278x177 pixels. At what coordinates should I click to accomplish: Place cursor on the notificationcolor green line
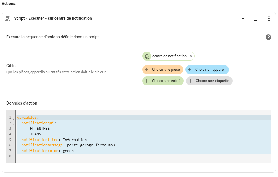tap(47, 151)
